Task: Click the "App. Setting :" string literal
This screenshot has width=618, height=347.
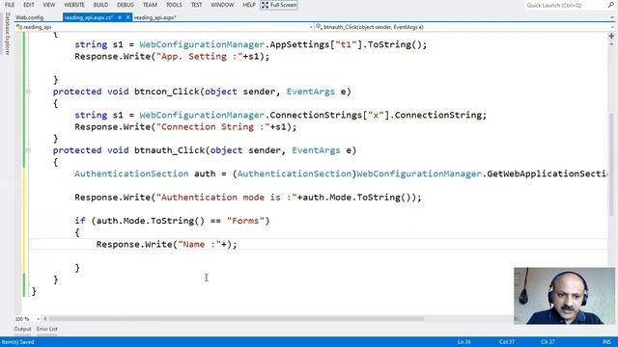Action: click(x=200, y=56)
